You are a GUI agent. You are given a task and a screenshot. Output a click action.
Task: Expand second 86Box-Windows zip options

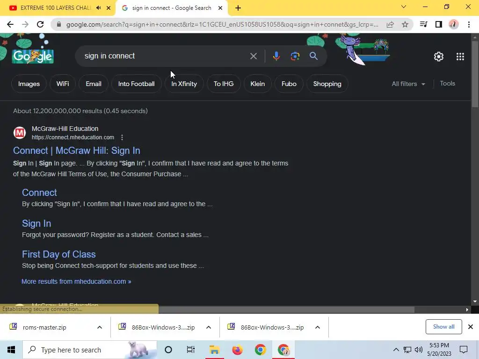(318, 328)
